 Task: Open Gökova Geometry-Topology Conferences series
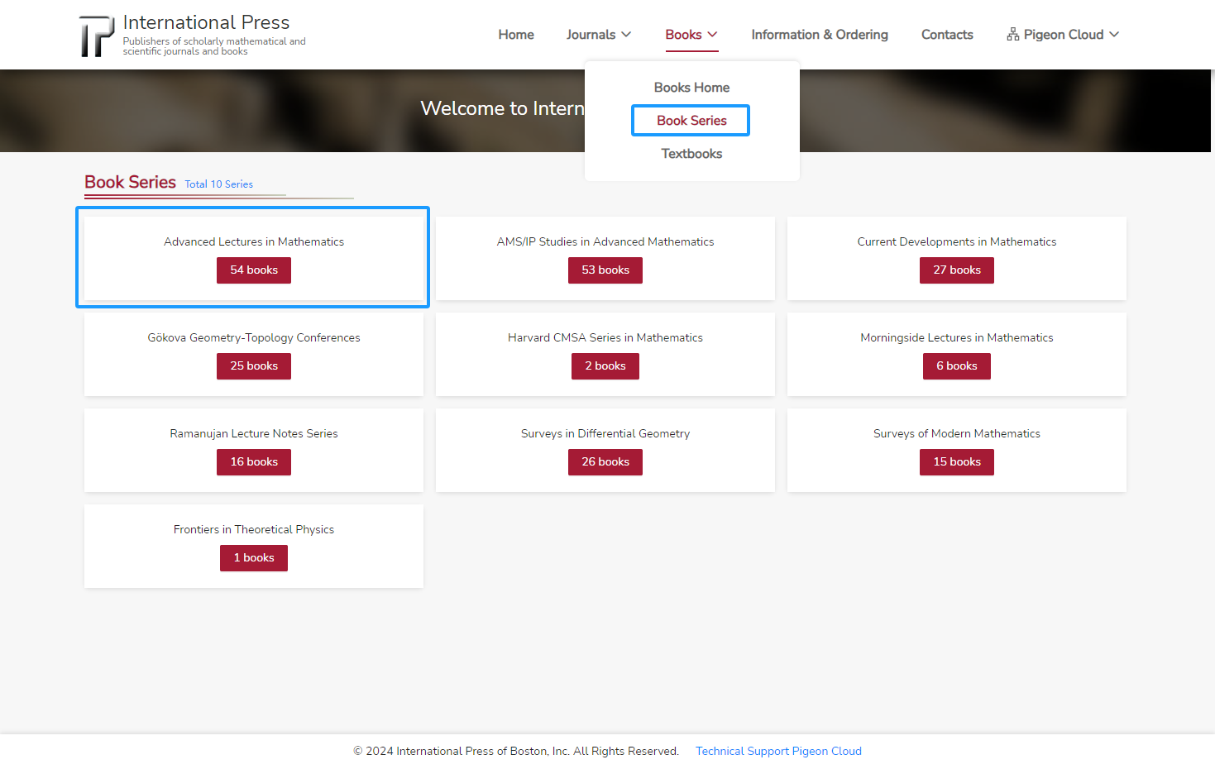254,337
